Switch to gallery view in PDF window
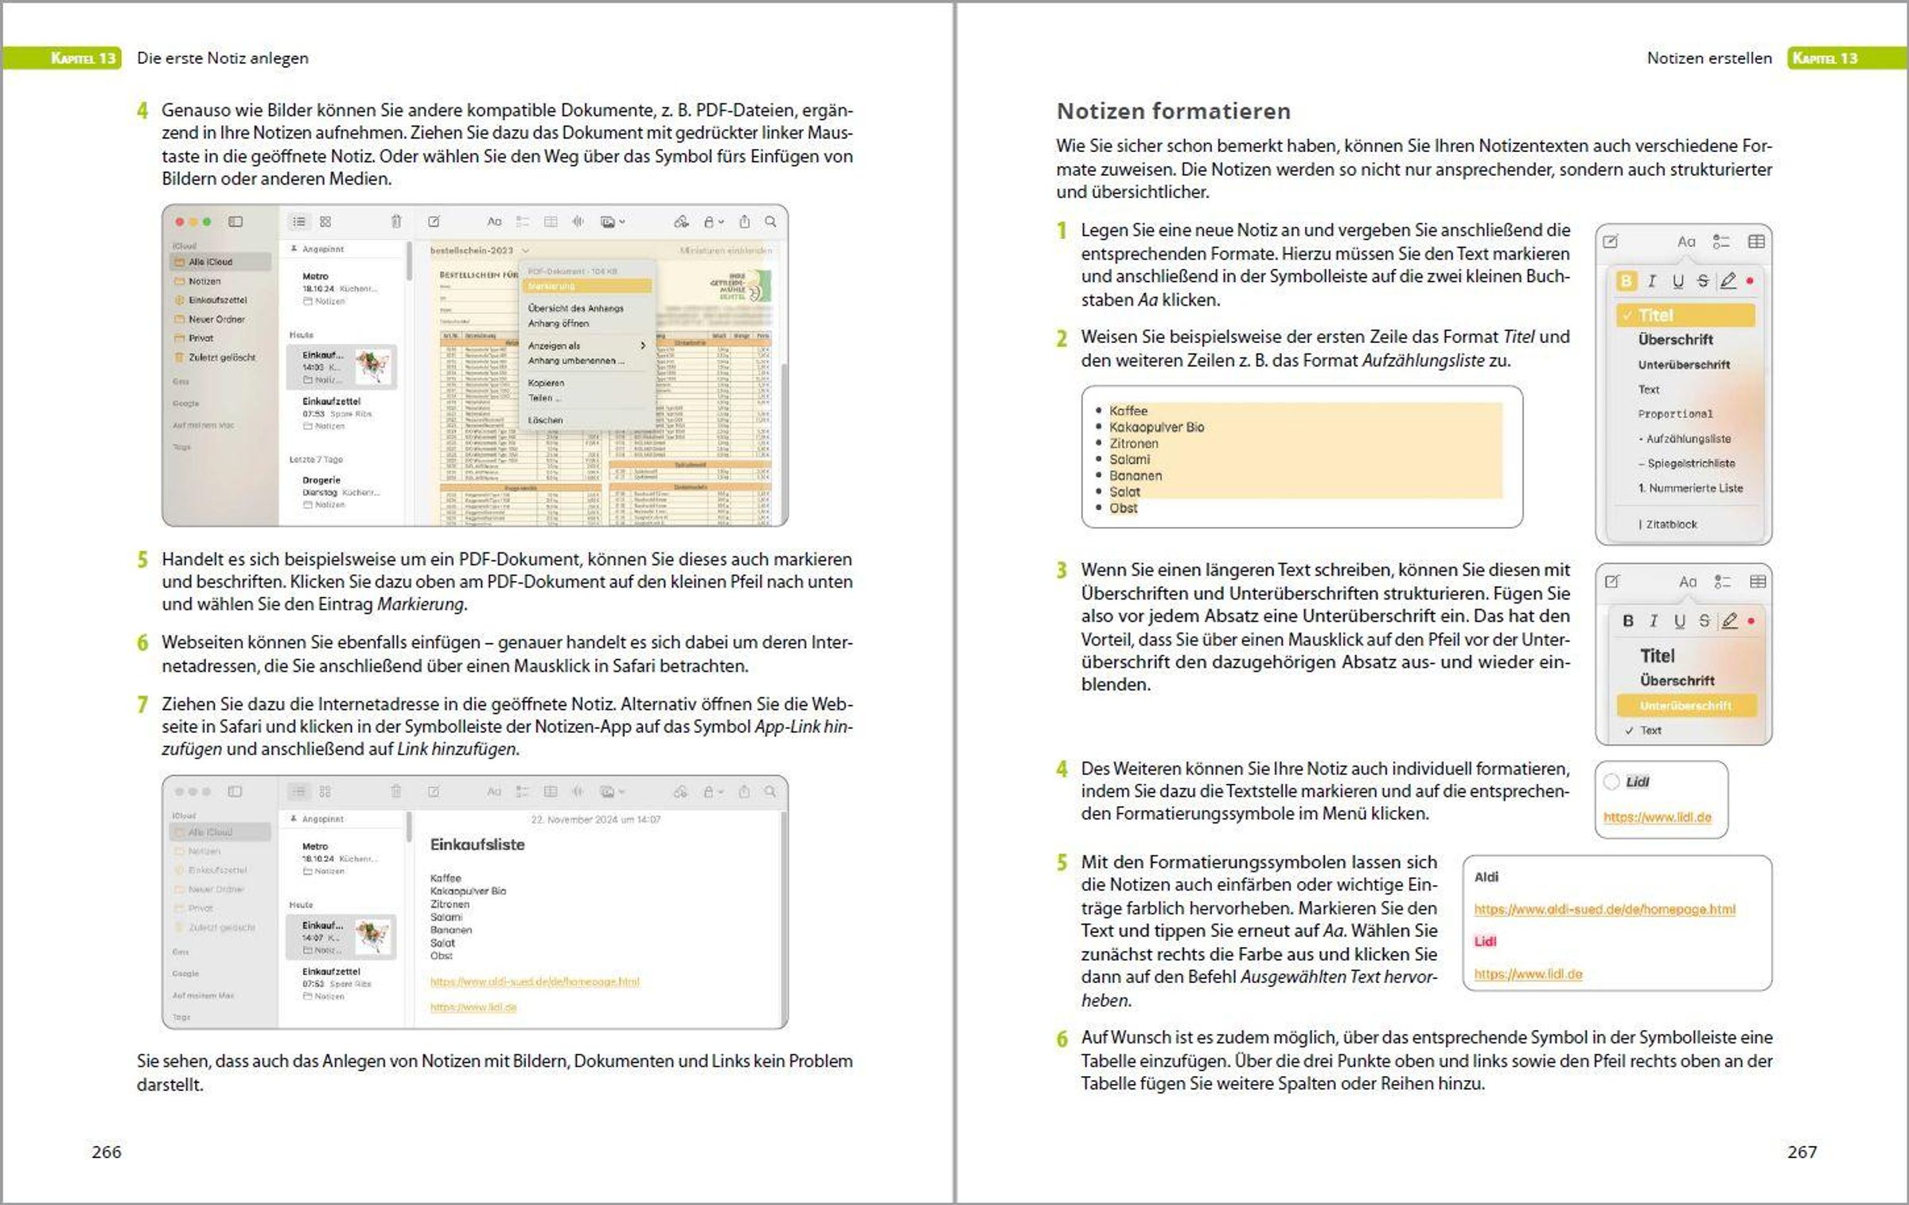Viewport: 1909px width, 1205px height. pos(325,222)
